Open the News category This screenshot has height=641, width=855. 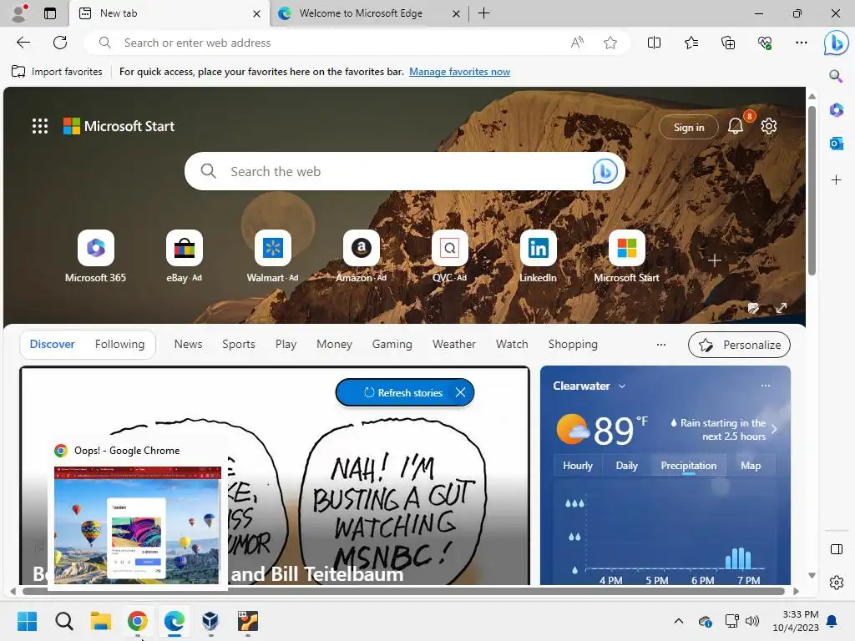[x=188, y=345]
